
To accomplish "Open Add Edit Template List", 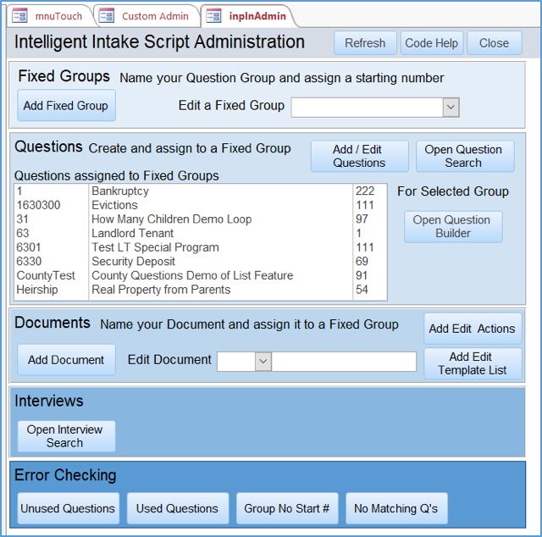I will pyautogui.click(x=472, y=363).
